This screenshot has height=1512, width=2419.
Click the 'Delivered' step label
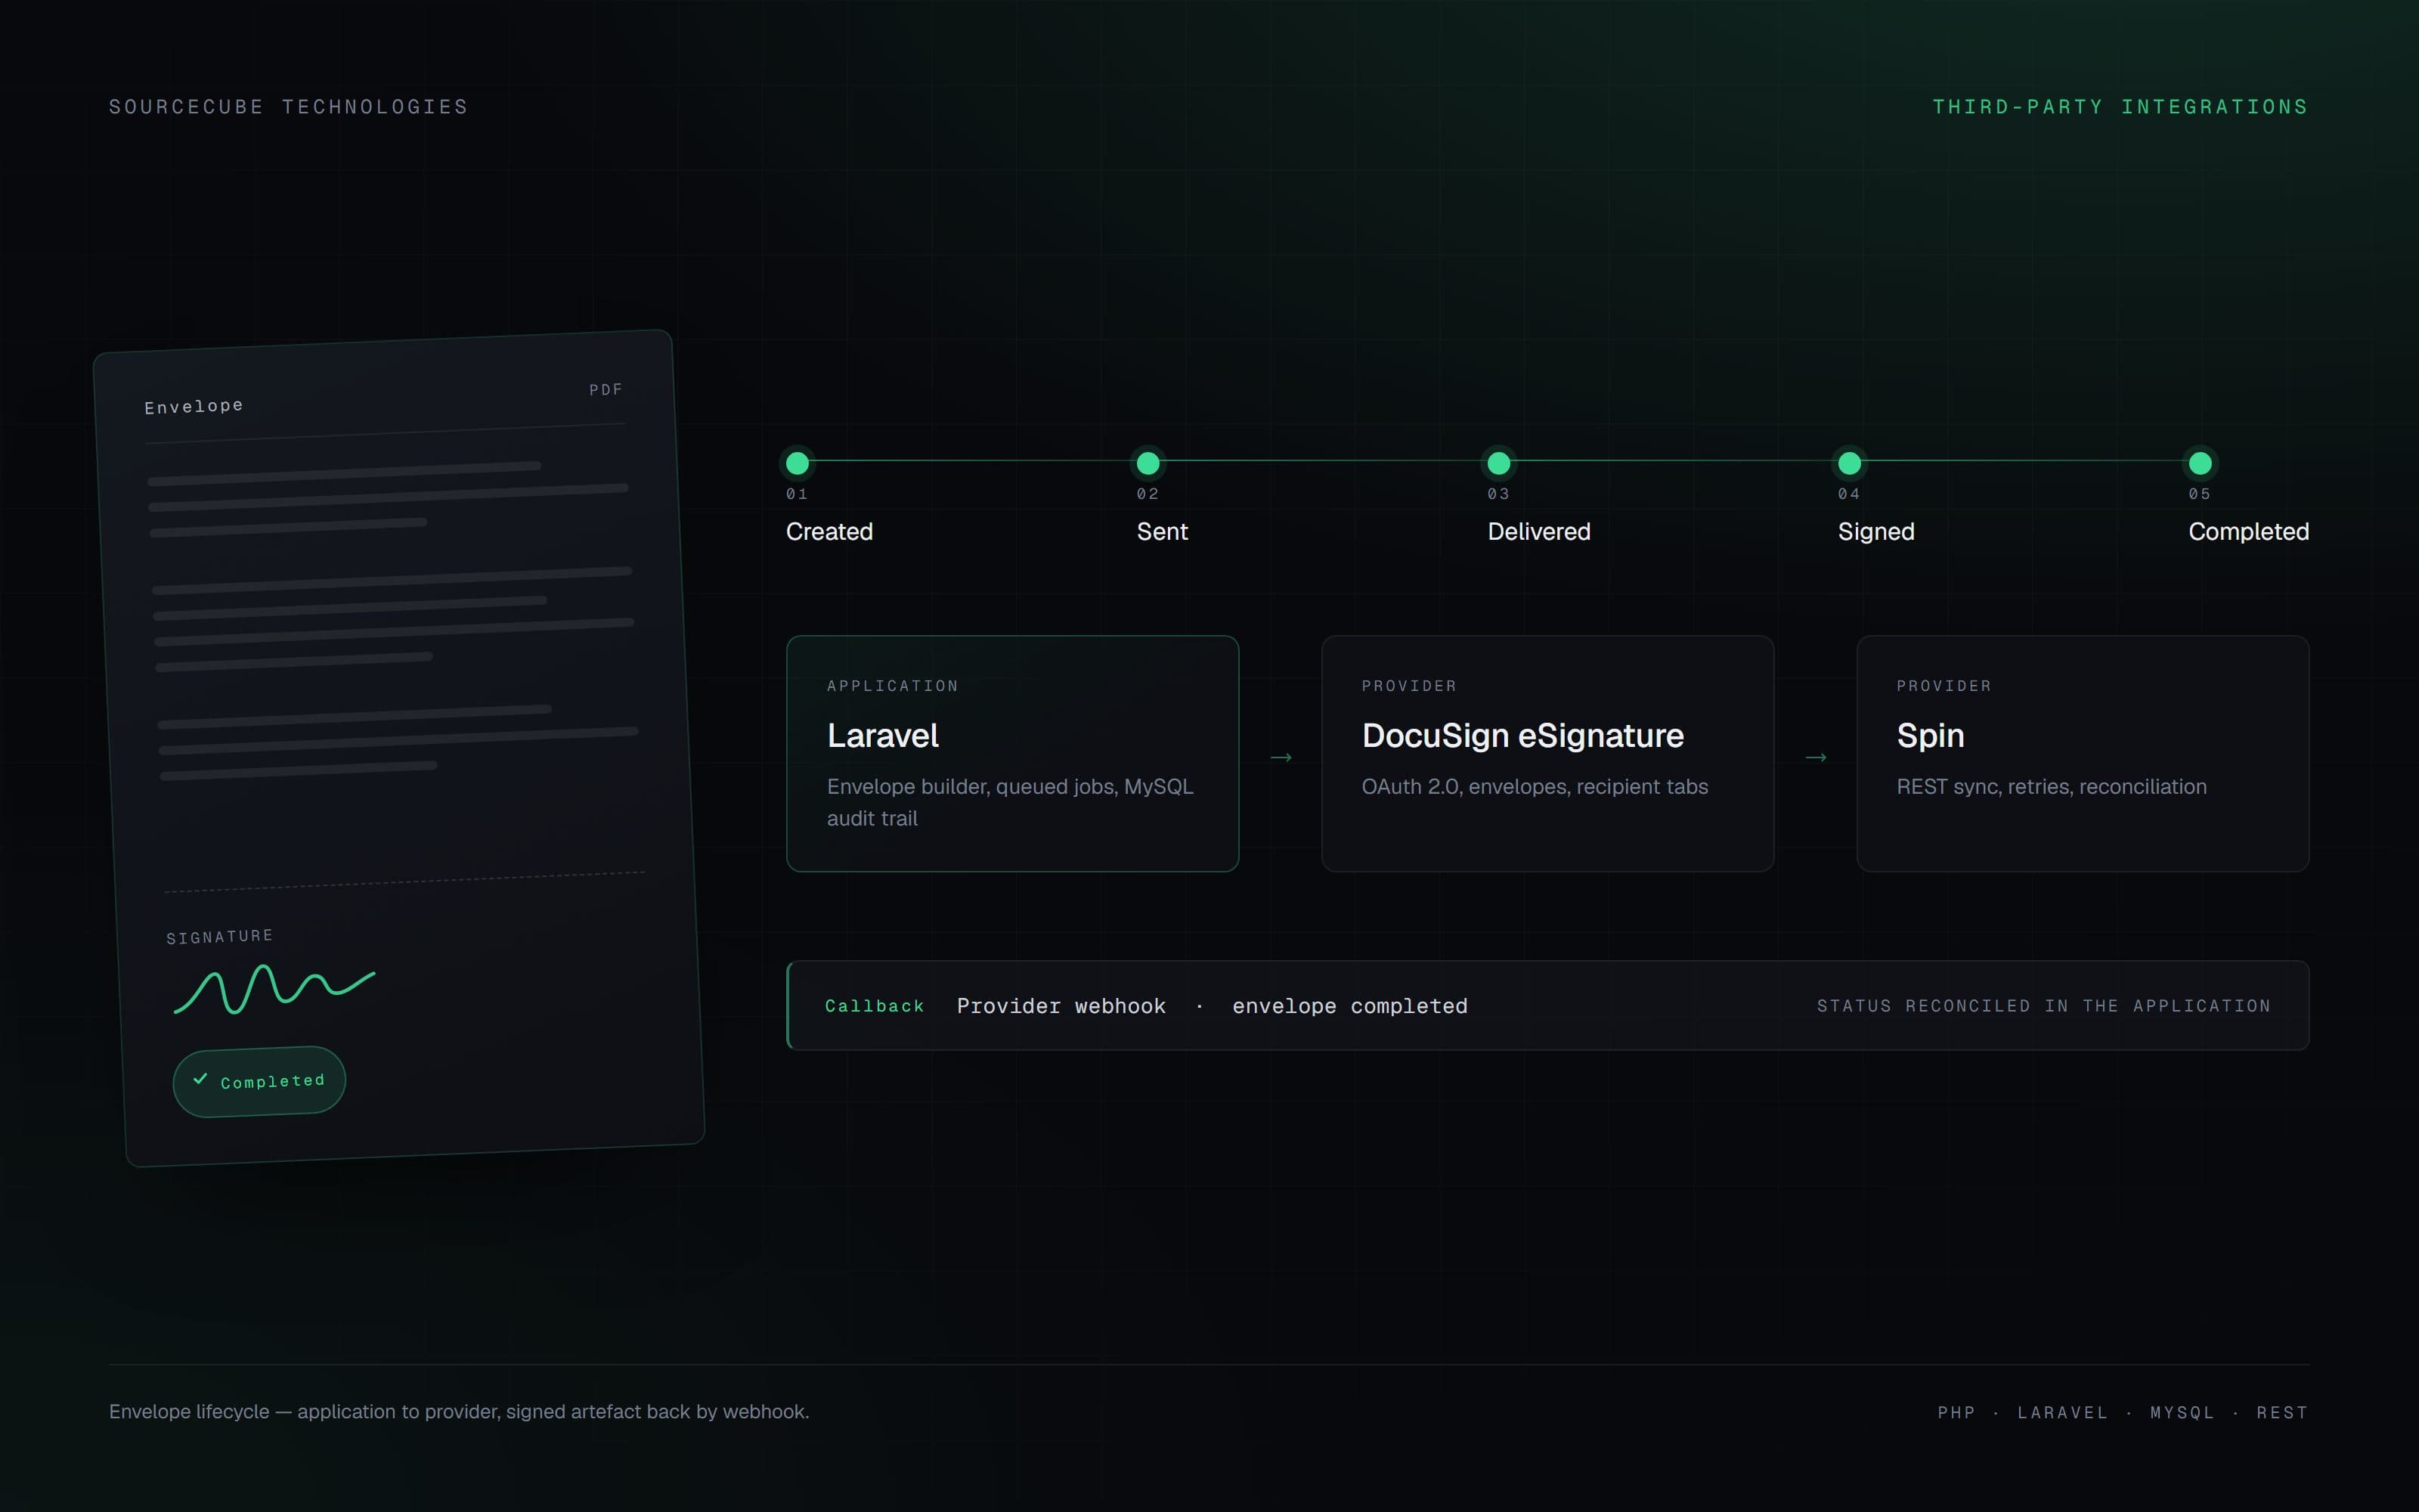(x=1539, y=531)
